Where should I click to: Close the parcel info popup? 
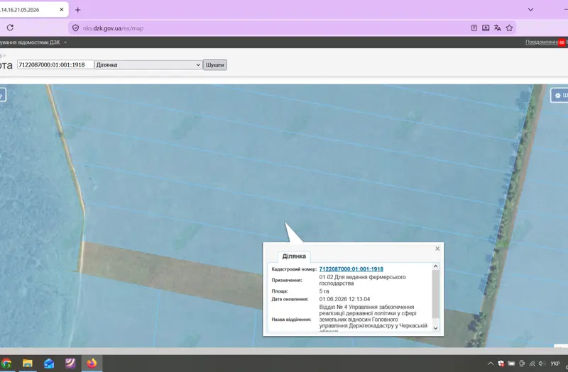coord(437,249)
